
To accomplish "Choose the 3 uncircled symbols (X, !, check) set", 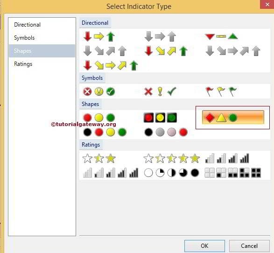I will (160, 91).
